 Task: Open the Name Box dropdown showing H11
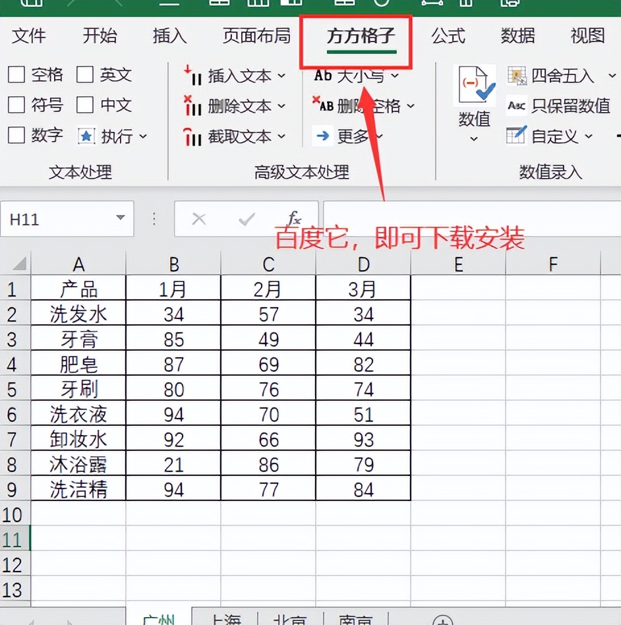(x=121, y=219)
